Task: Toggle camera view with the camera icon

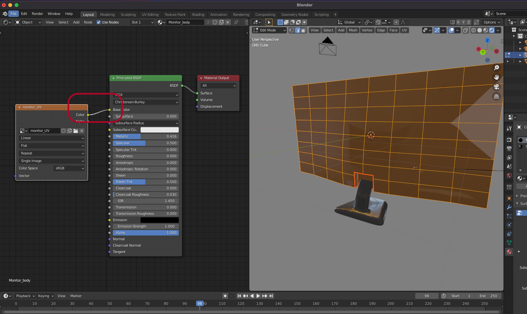Action: [x=496, y=87]
